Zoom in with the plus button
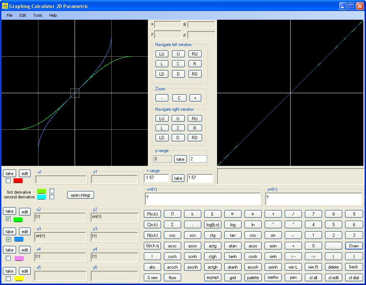This screenshot has height=285, width=366. (x=195, y=98)
